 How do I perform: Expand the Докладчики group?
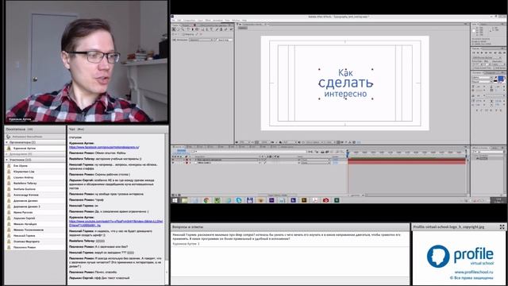7,154
